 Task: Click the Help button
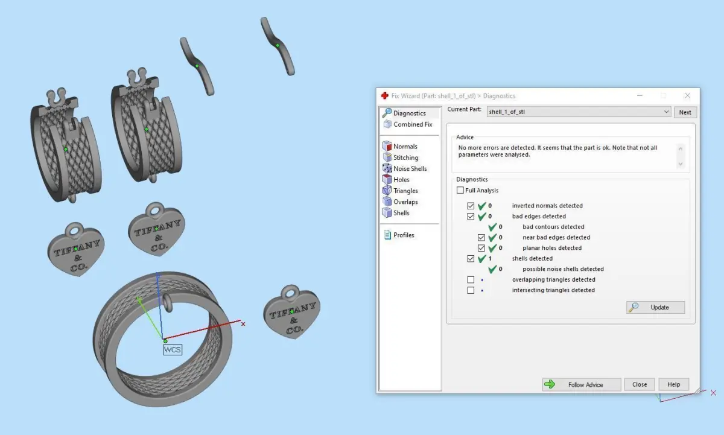tap(674, 384)
